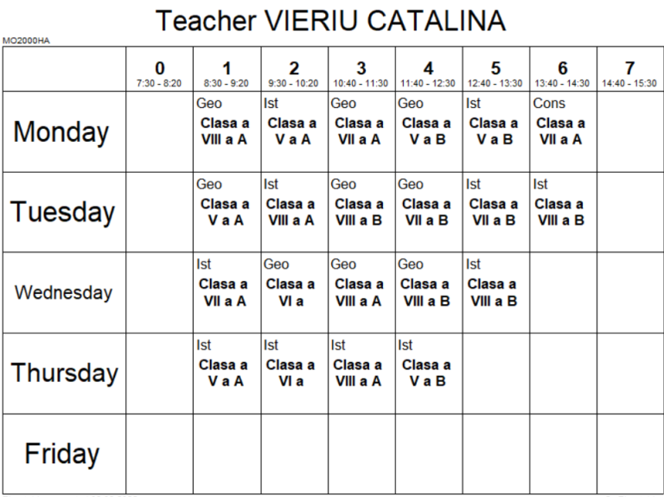The height and width of the screenshot is (497, 664).
Task: Select the Tuesday row label
Action: (63, 212)
